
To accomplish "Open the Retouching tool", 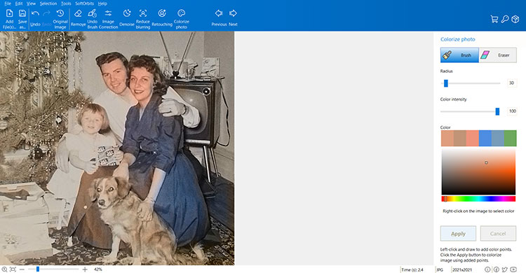I will (162, 18).
